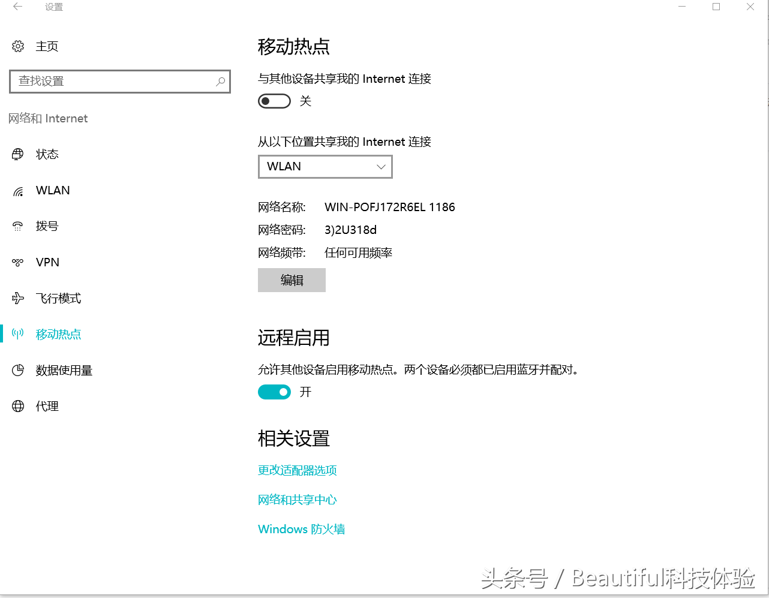Select the Mobile hotspot antenna icon
This screenshot has width=769, height=598.
(18, 334)
